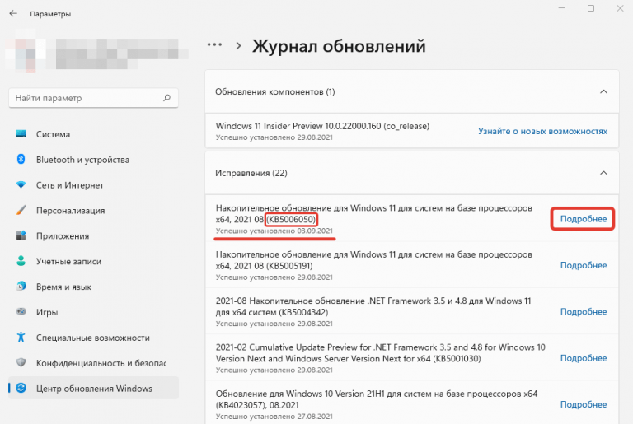Click Подробнее for KB5004342 .NET update

point(584,311)
